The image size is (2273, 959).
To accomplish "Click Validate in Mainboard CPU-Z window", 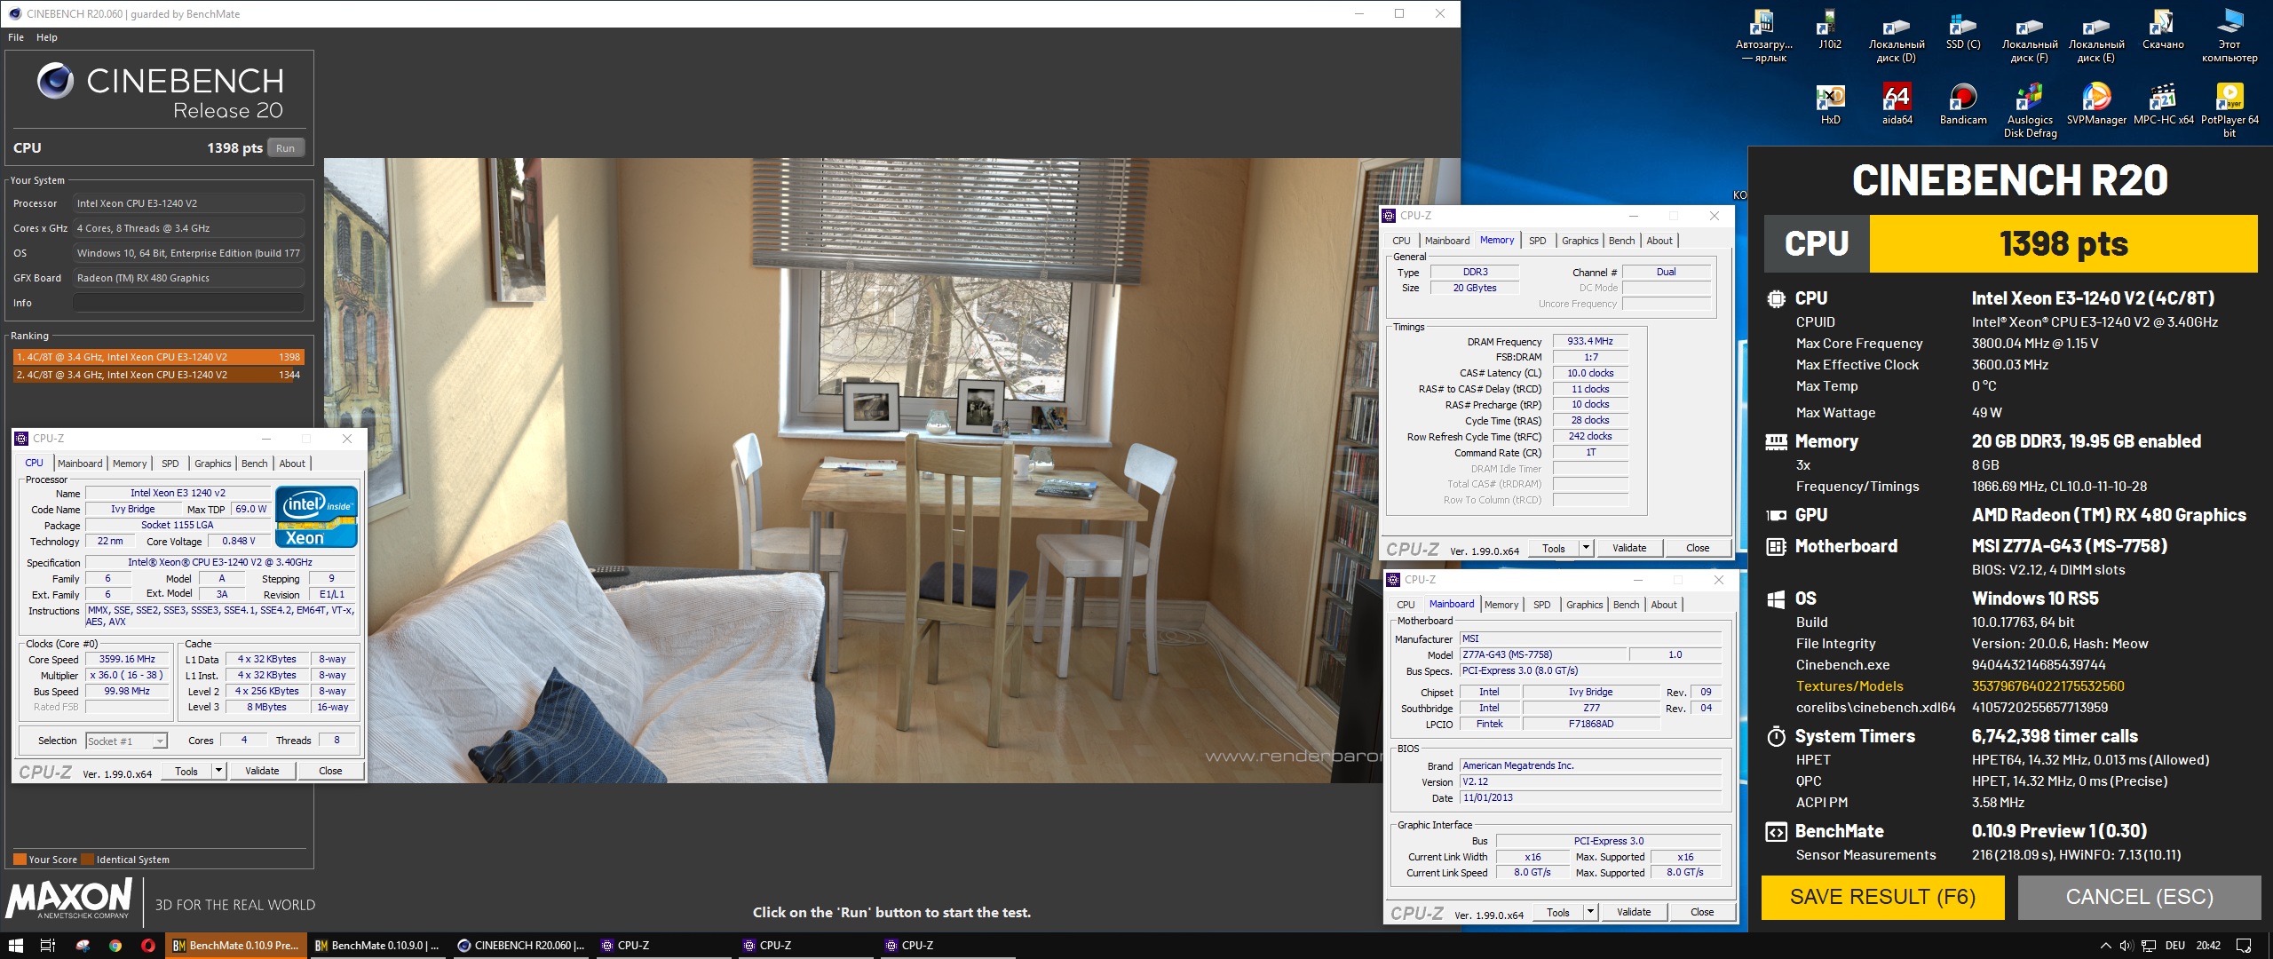I will click(1634, 912).
